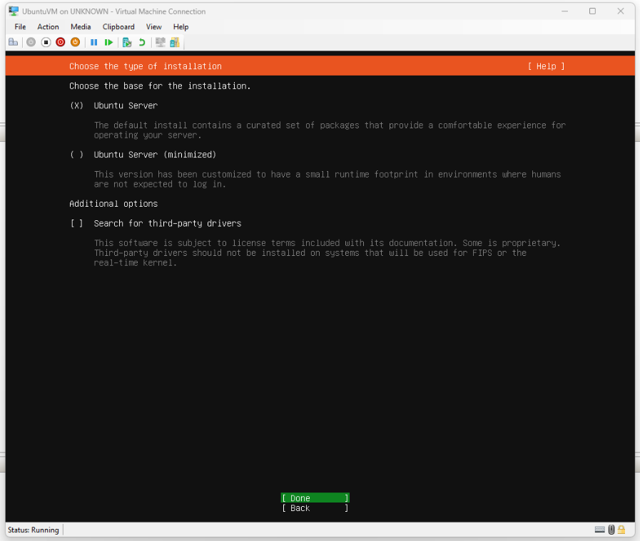The height and width of the screenshot is (541, 640).
Task: Enable Search for third-party drivers checkbox
Action: [x=76, y=223]
